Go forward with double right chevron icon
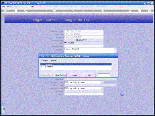Screen dimensions: 155x116 coord(83,11)
